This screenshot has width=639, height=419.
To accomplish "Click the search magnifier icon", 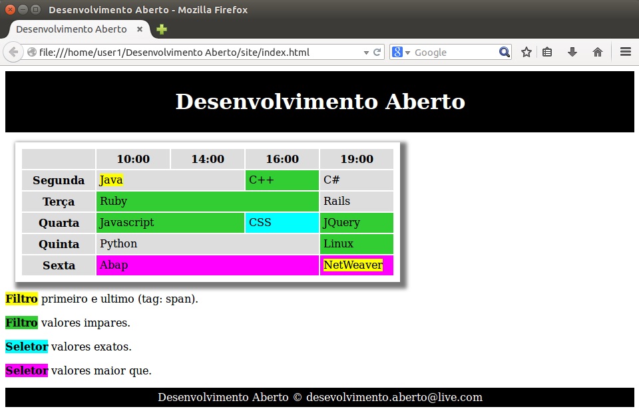I will pyautogui.click(x=504, y=53).
